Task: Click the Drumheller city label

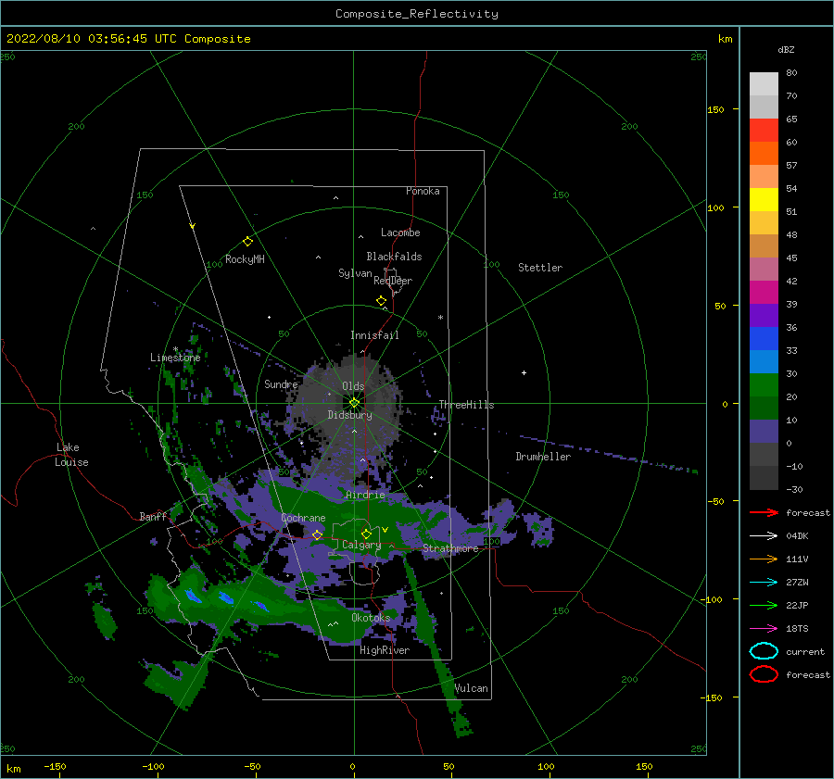Action: click(x=543, y=457)
